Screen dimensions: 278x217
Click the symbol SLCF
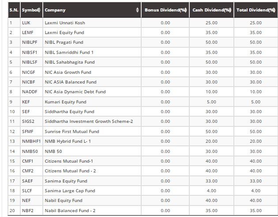[x=27, y=191]
